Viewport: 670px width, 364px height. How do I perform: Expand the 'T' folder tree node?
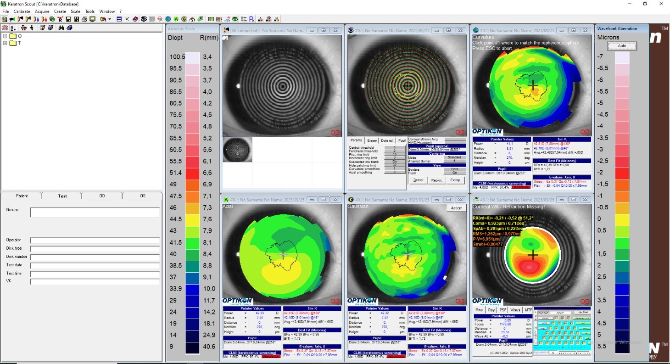(5, 43)
